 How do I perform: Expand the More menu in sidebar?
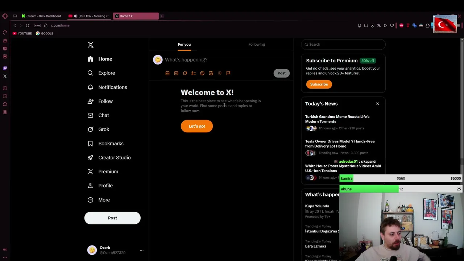[99, 200]
